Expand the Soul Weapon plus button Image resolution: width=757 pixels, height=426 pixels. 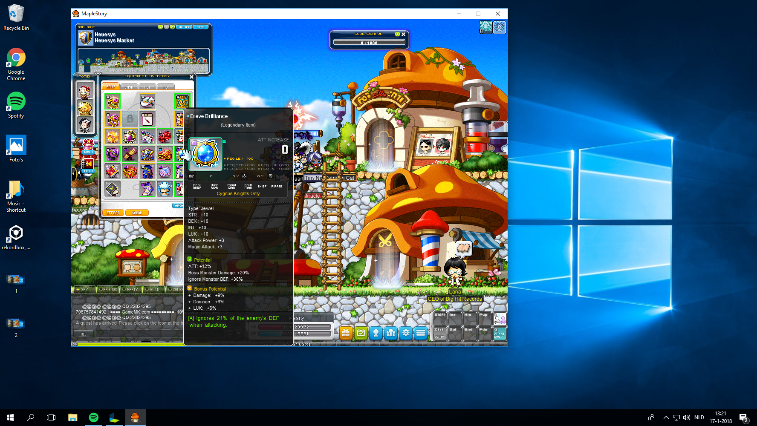(x=397, y=34)
